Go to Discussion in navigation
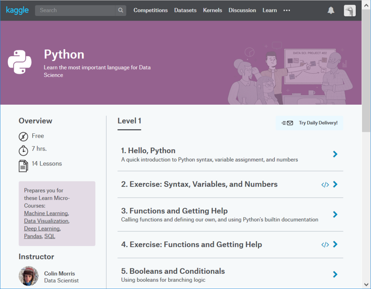371x289 pixels. coord(242,11)
